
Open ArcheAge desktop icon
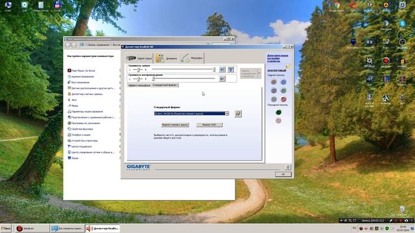386,99
